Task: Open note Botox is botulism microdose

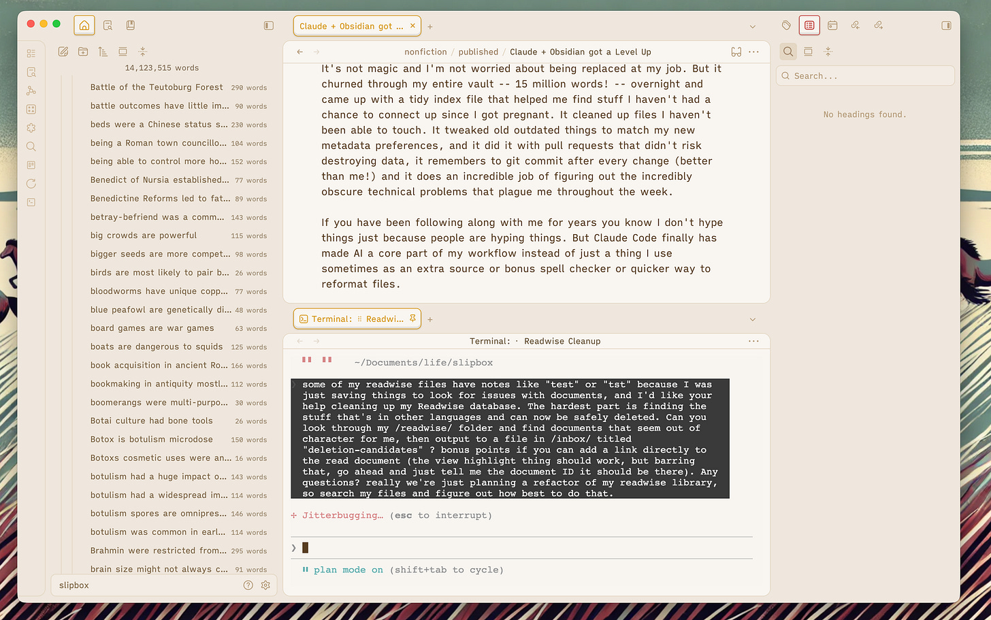Action: (x=178, y=440)
